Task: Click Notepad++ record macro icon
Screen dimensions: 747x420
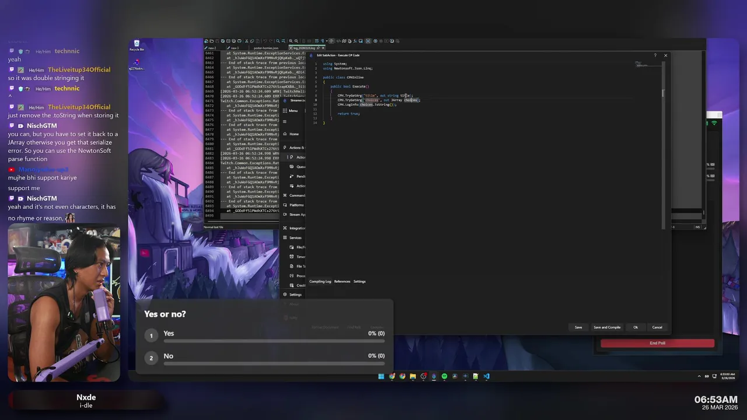Action: [x=375, y=41]
